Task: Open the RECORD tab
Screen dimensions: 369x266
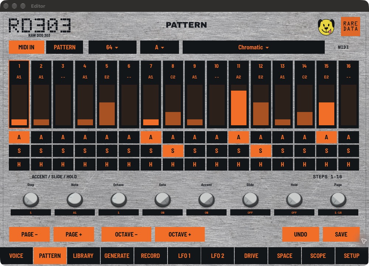Action: (x=151, y=256)
